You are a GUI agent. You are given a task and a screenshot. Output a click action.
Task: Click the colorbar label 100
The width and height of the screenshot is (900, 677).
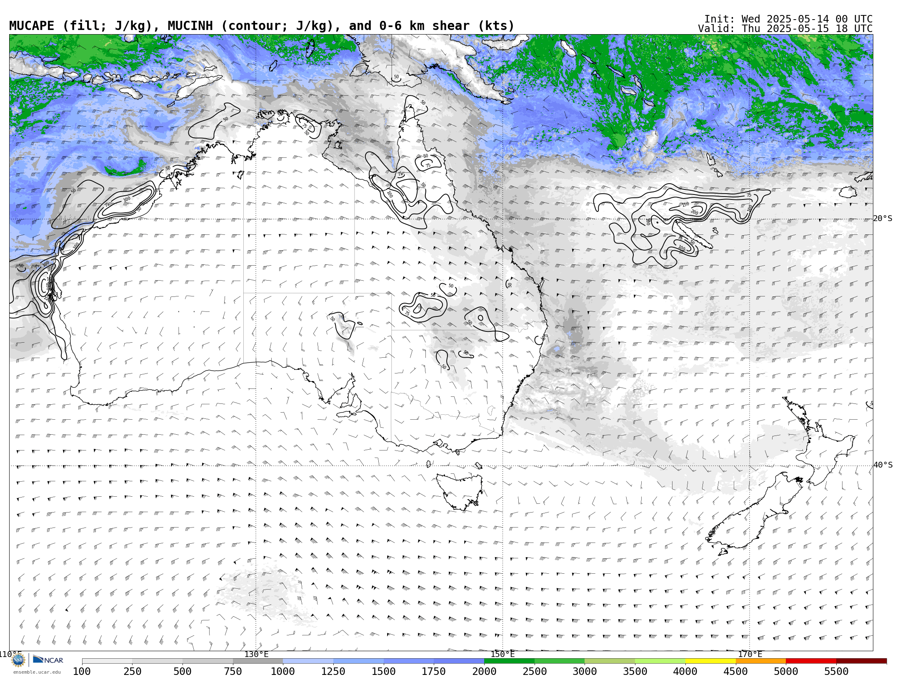tap(82, 671)
